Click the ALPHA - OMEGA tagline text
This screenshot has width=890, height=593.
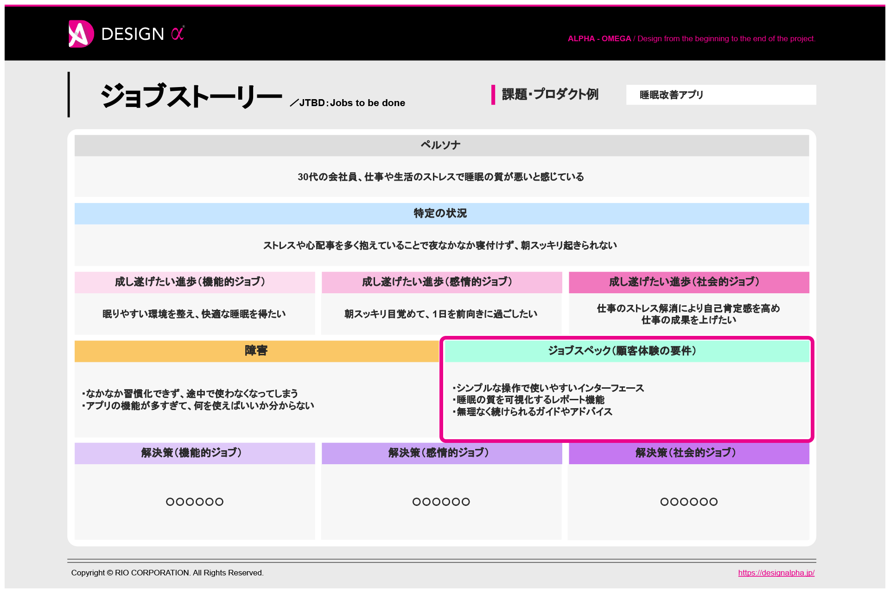(x=692, y=39)
